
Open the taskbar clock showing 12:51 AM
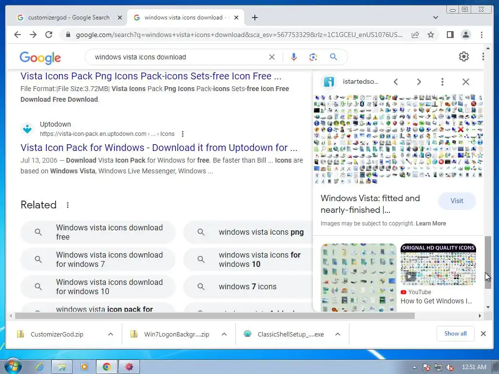(x=474, y=367)
